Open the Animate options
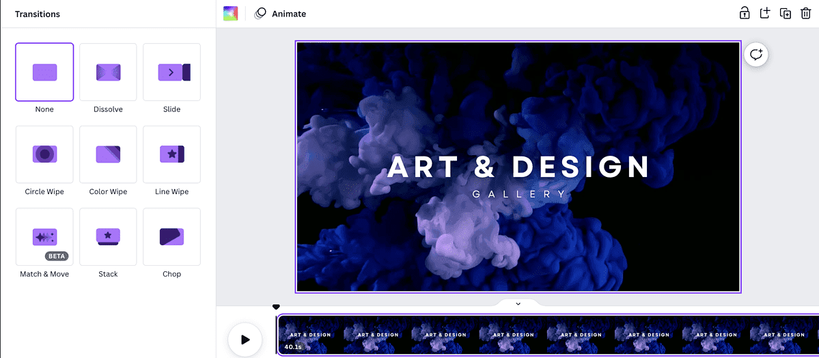Image resolution: width=819 pixels, height=358 pixels. click(280, 14)
